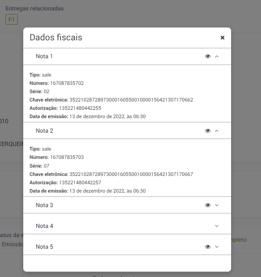Open the Nota 4 accordion header
This screenshot has width=261, height=277.
point(44,226)
